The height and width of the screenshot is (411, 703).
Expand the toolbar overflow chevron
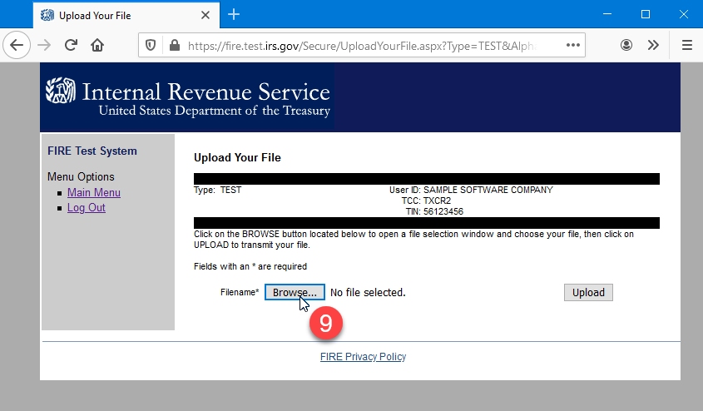pyautogui.click(x=653, y=45)
